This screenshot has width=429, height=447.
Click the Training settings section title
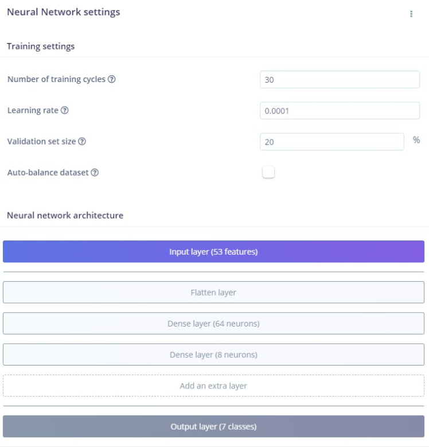pos(41,46)
